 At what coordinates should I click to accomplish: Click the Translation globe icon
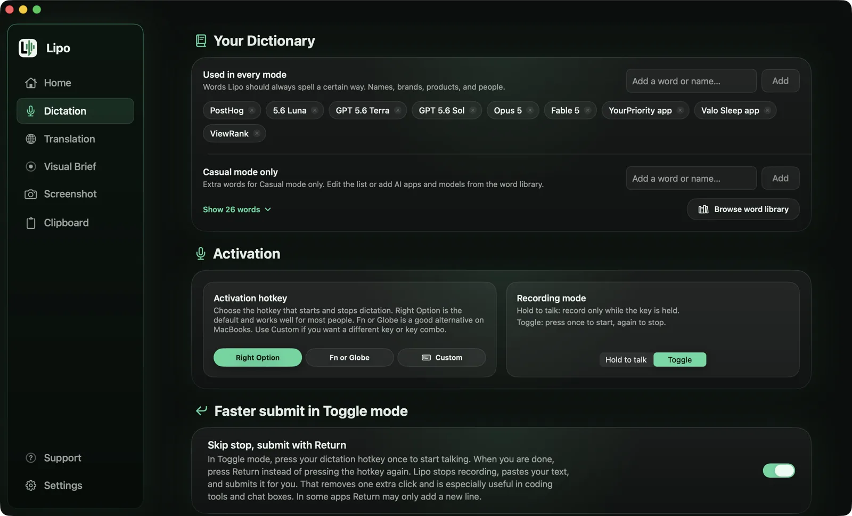coord(31,139)
